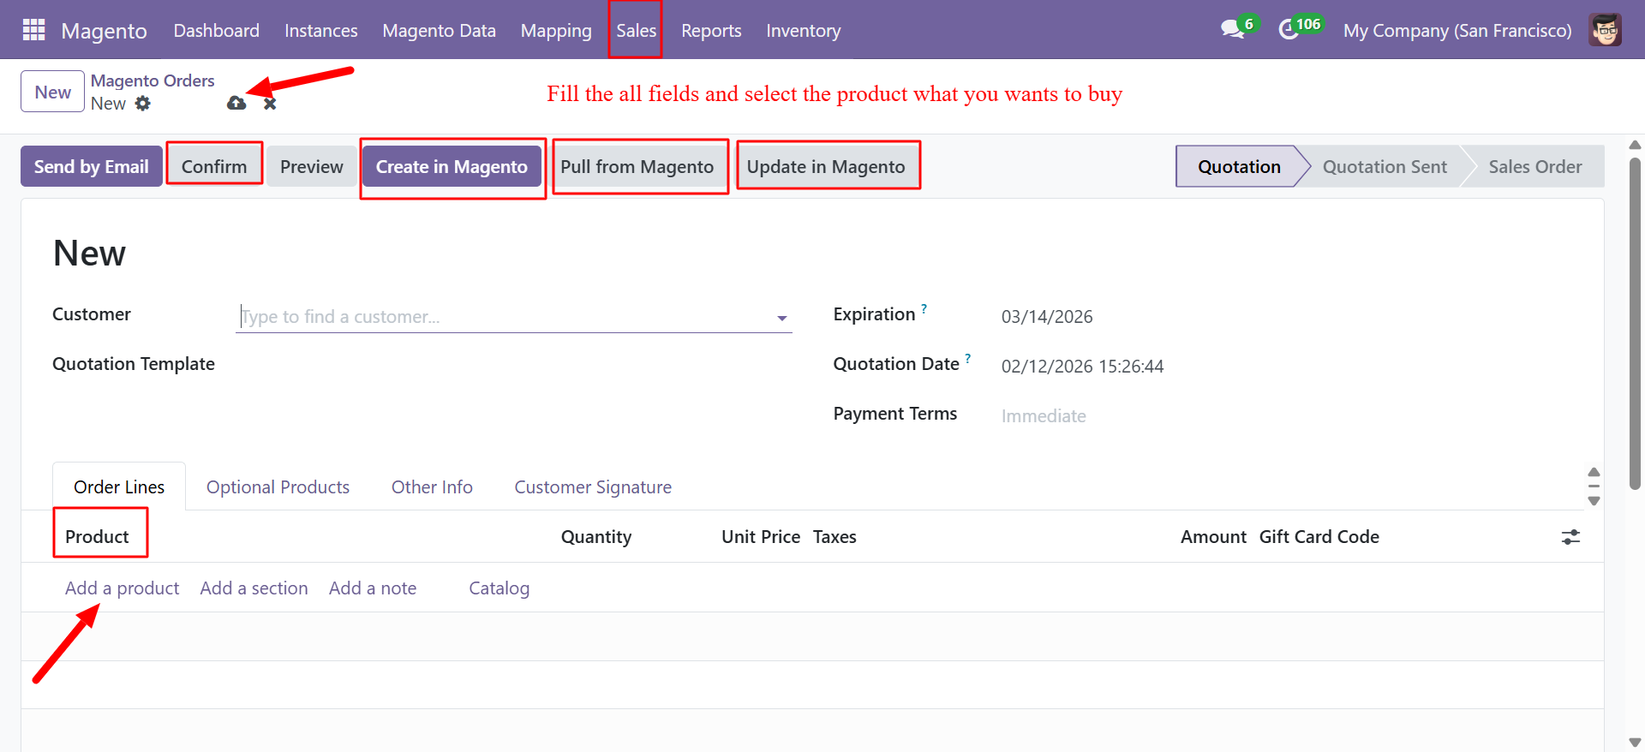Screen dimensions: 1645x752
Task: Click the Quotation Date help question mark
Action: pos(967,358)
